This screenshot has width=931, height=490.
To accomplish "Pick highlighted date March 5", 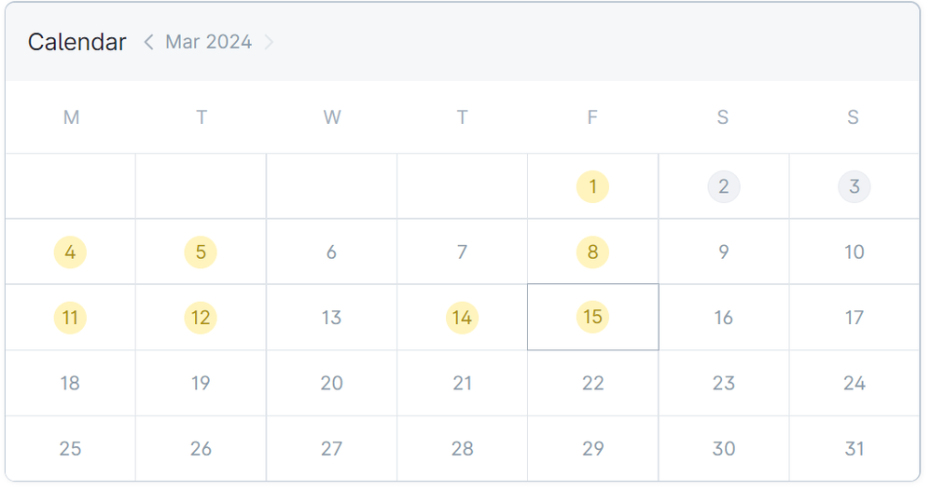I will click(x=201, y=252).
